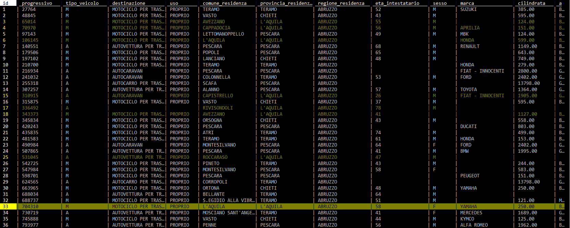Select progressivo cell 48845
The image size is (570, 228).
tap(29, 15)
